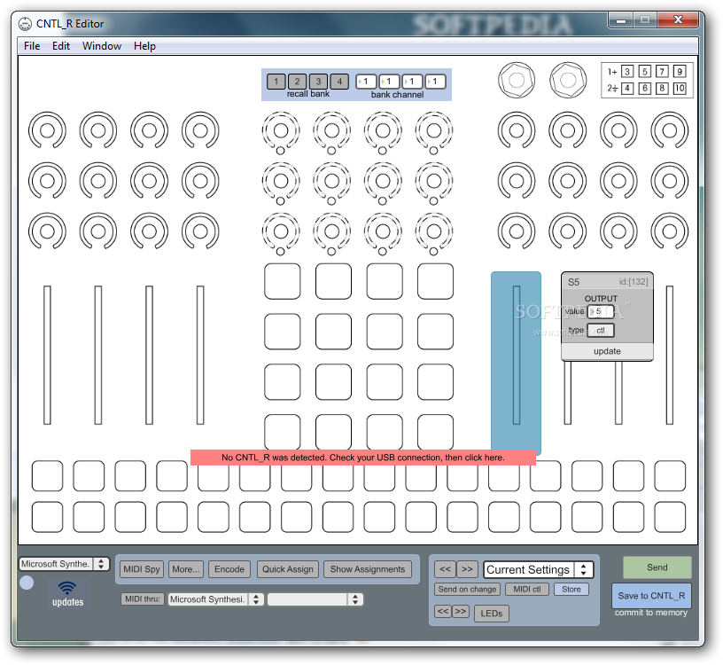723x665 pixels.
Task: Click the first bank channel number box
Action: [367, 82]
